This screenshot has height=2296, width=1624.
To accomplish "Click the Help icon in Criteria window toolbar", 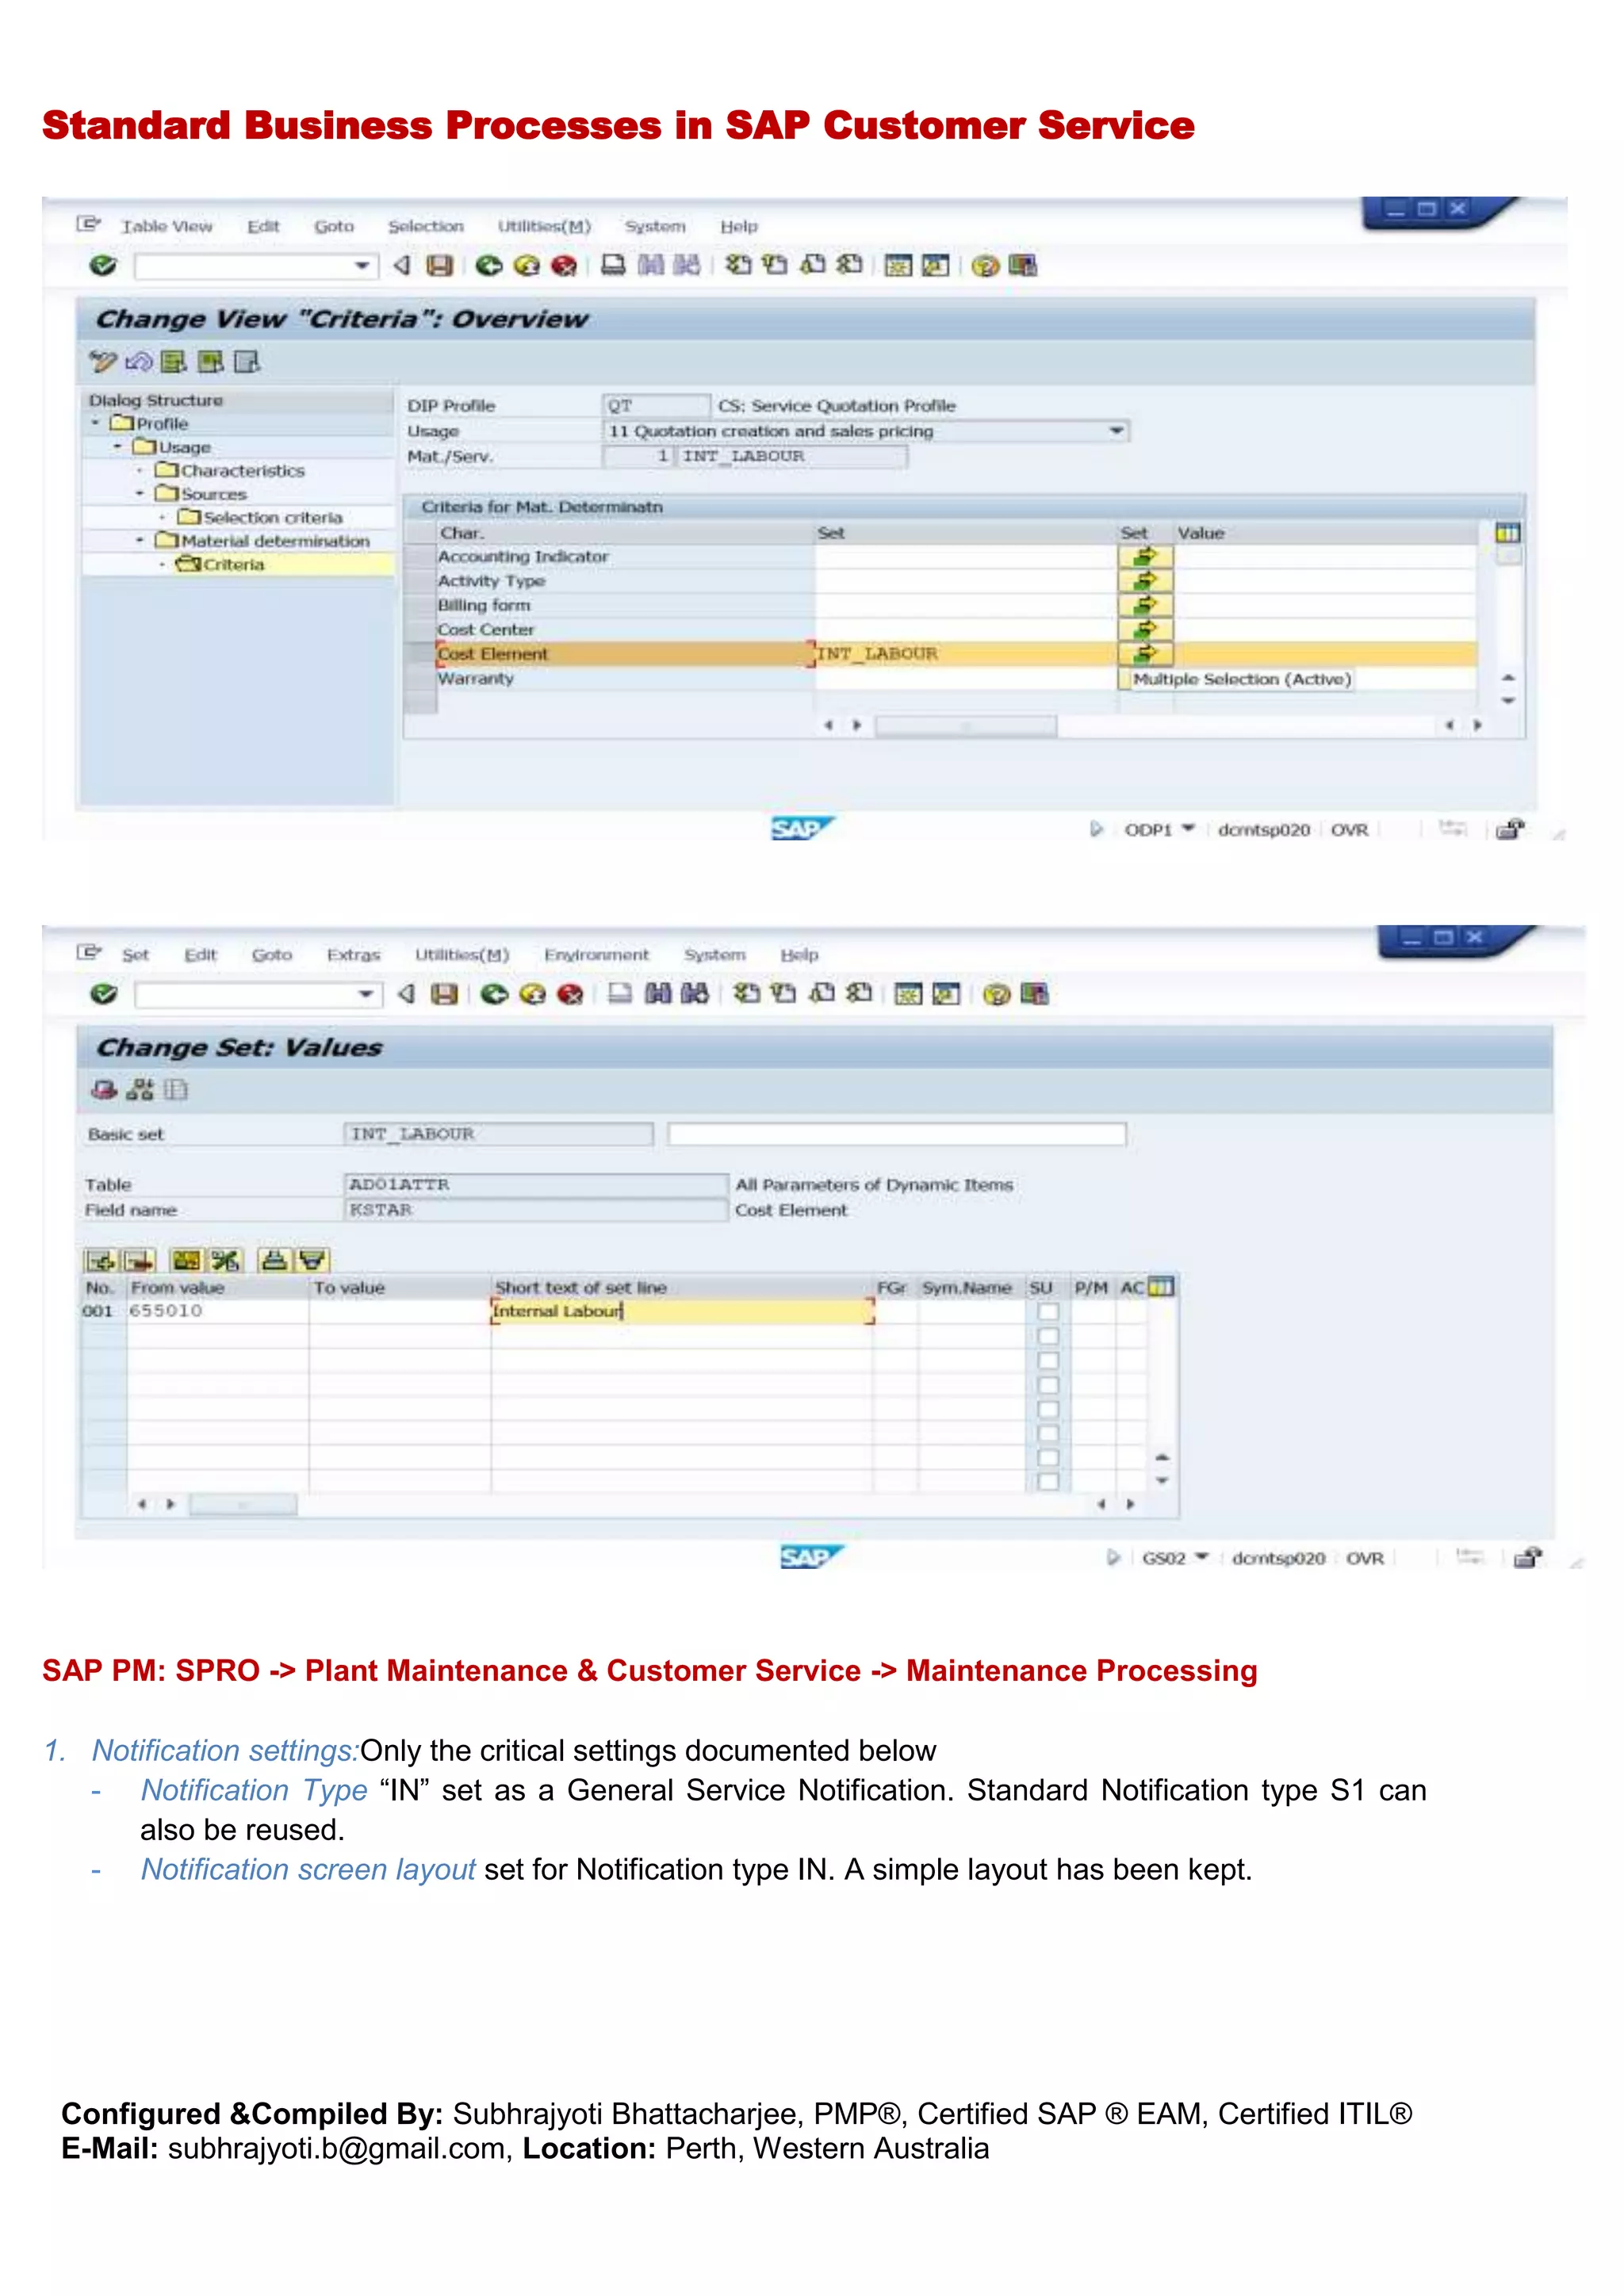I will [985, 266].
